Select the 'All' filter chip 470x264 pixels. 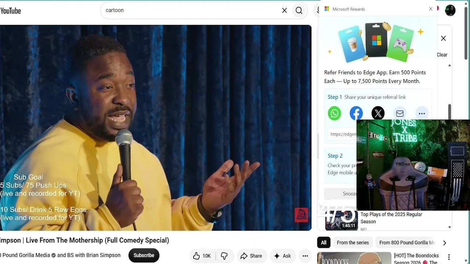tap(323, 243)
